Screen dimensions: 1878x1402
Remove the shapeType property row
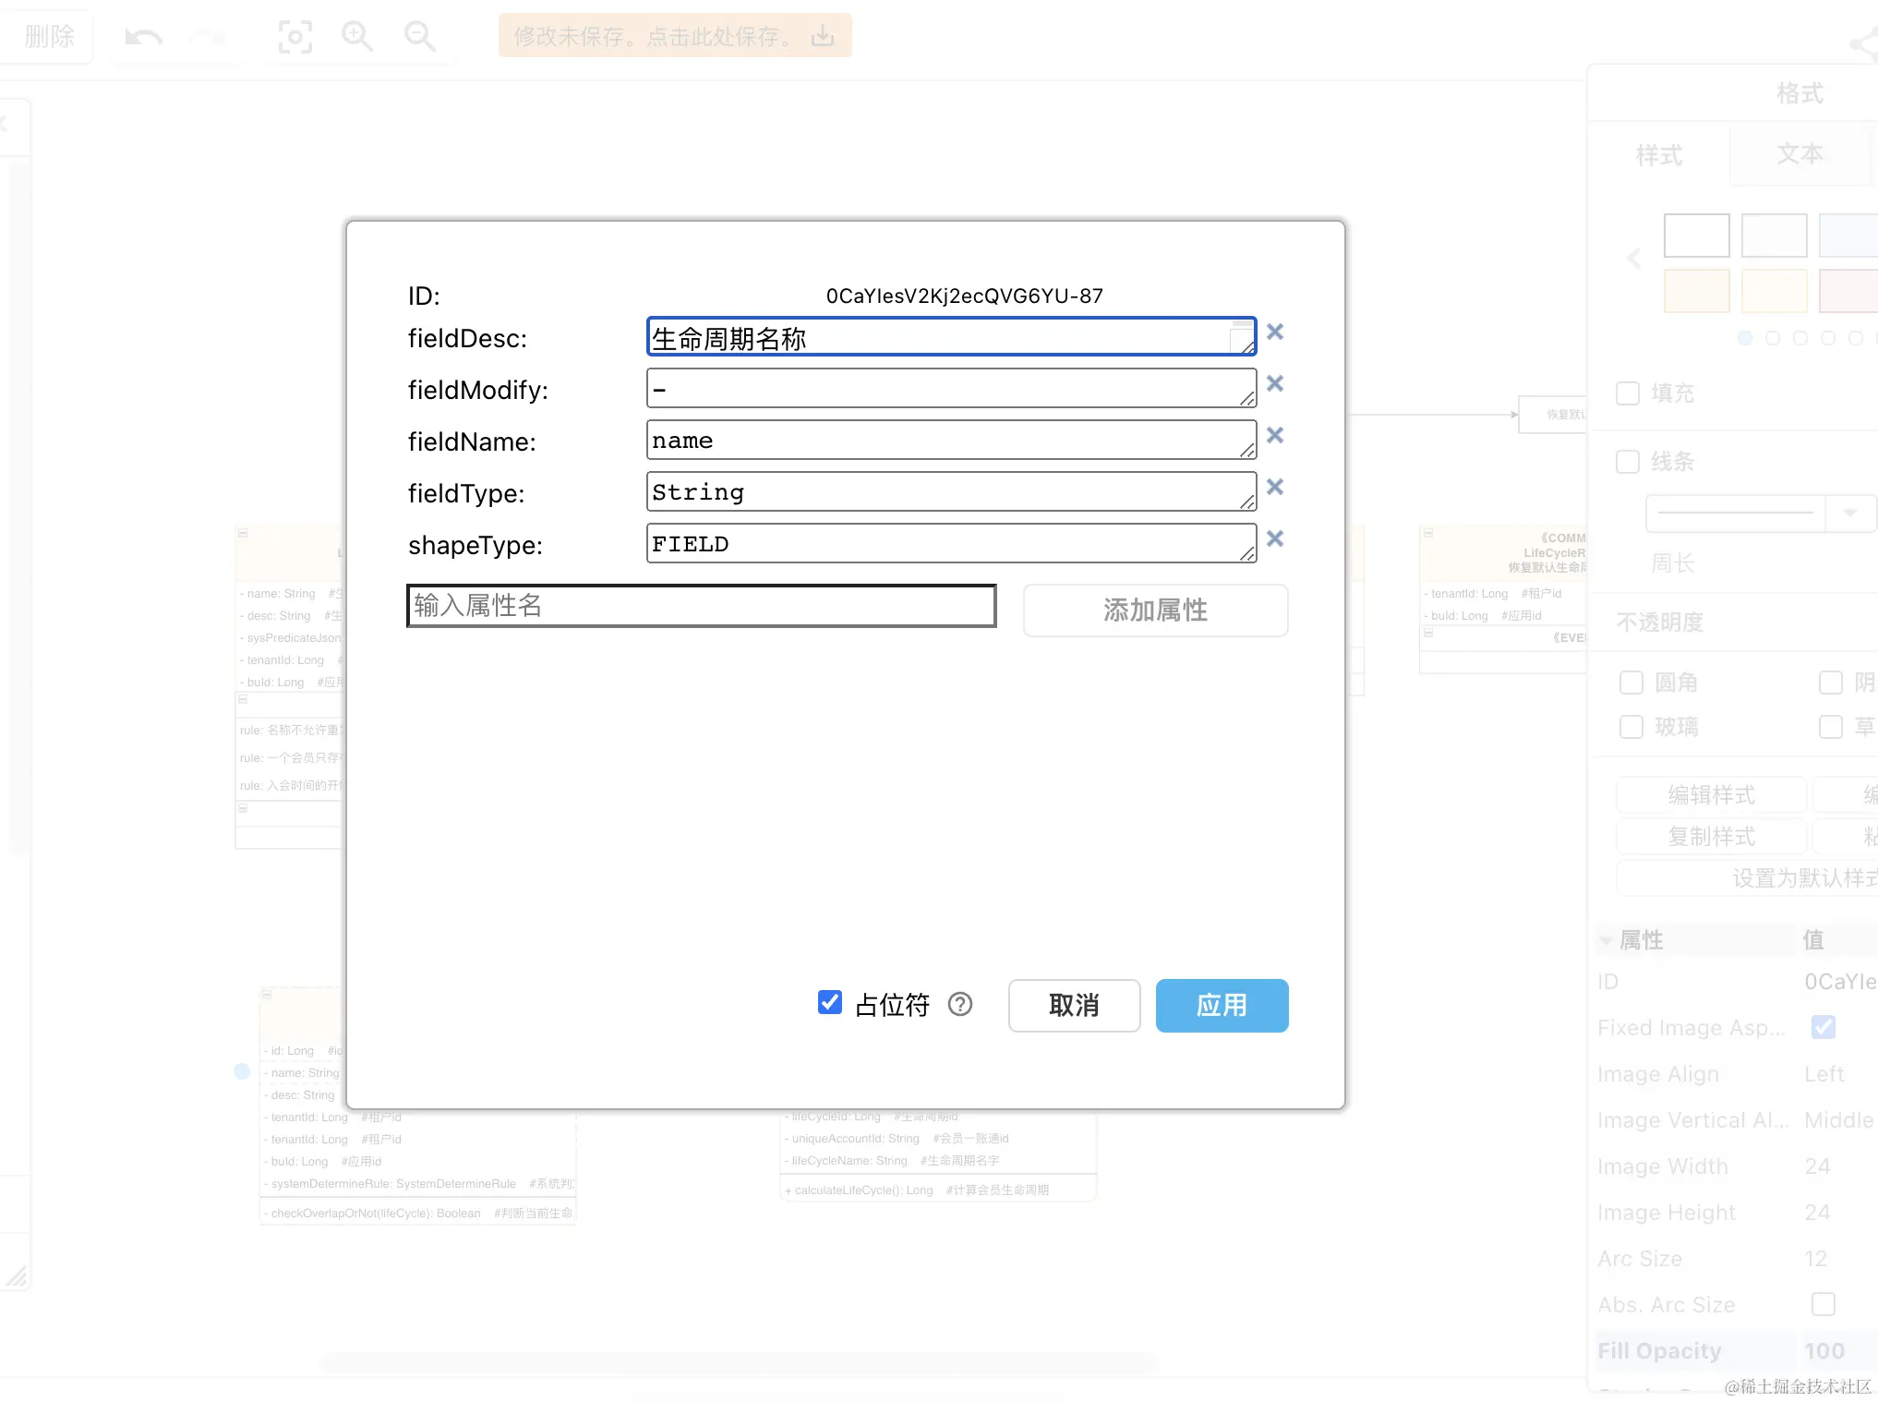(1274, 538)
